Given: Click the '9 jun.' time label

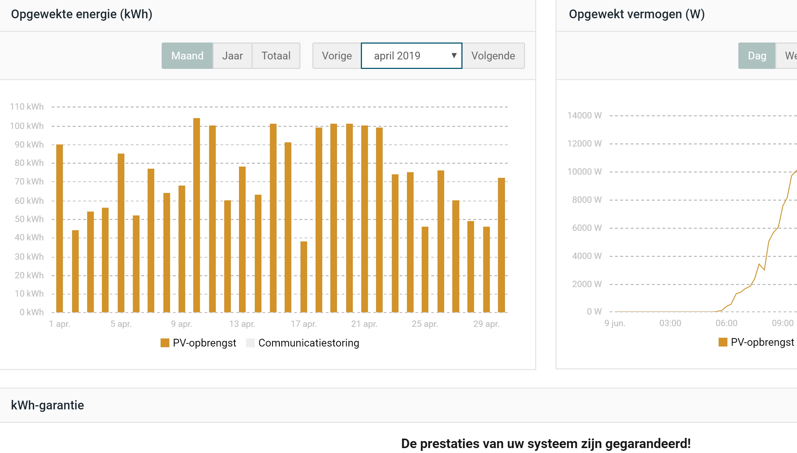Looking at the screenshot, I should click(615, 323).
